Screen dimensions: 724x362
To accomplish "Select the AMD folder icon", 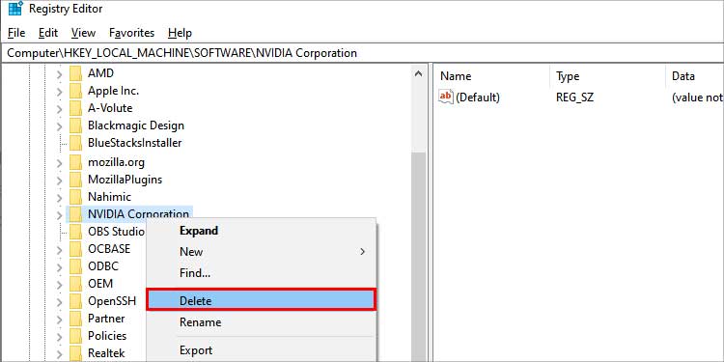I will click(75, 73).
